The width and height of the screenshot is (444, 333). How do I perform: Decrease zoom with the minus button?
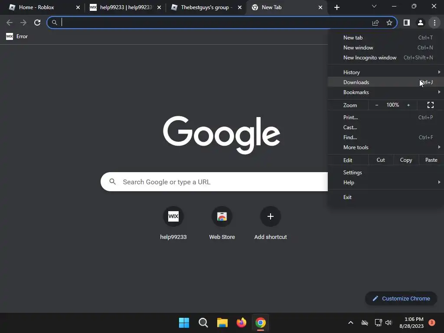point(377,105)
